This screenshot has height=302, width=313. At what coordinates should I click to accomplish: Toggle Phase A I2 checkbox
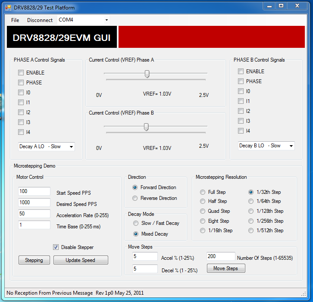click(x=21, y=112)
